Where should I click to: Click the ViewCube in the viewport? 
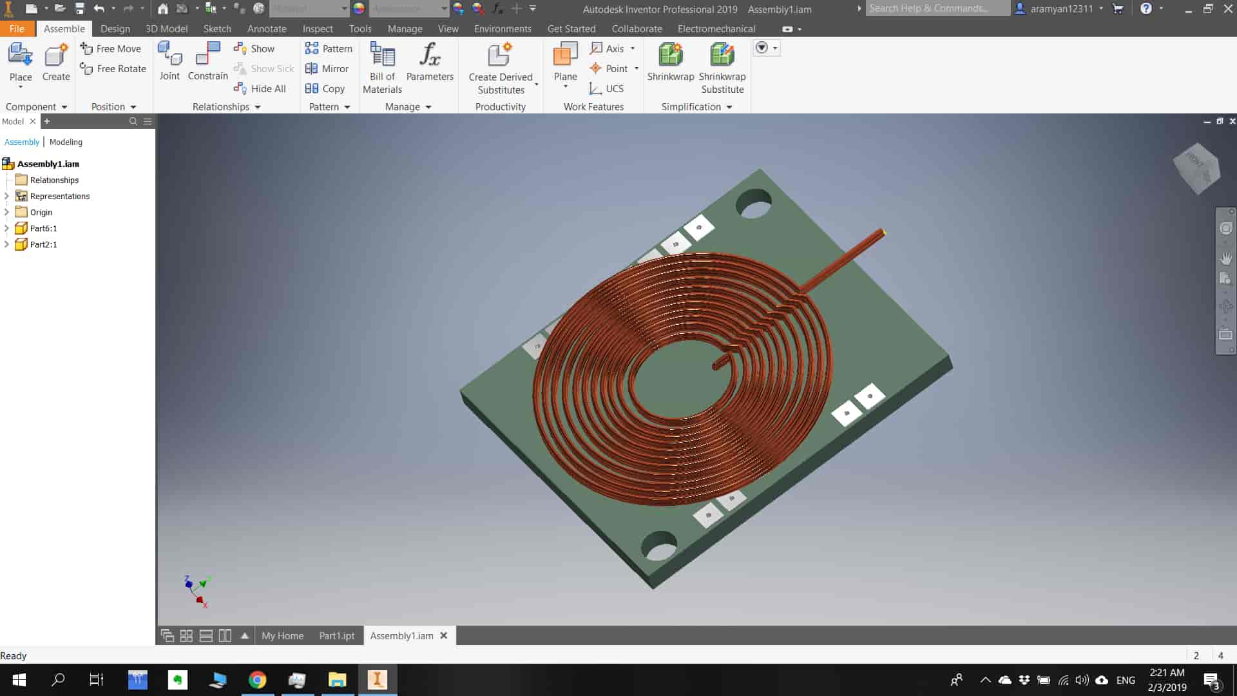coord(1196,169)
